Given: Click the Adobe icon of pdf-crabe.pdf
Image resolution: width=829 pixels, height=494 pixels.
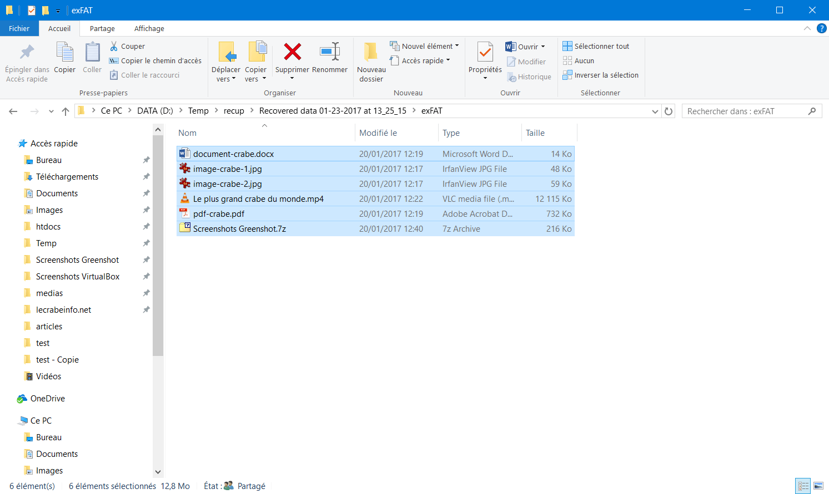Looking at the screenshot, I should [185, 213].
